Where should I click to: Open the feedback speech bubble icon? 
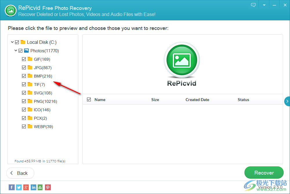(253, 5)
